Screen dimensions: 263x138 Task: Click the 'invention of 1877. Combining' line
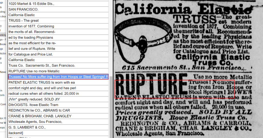(x=58, y=26)
